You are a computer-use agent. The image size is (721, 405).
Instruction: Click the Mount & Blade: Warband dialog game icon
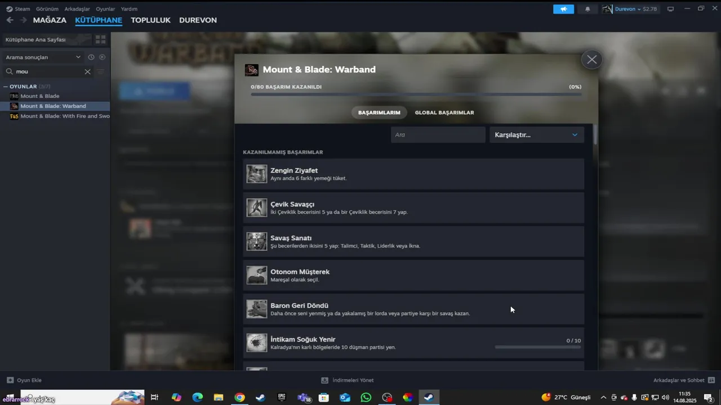pyautogui.click(x=252, y=70)
